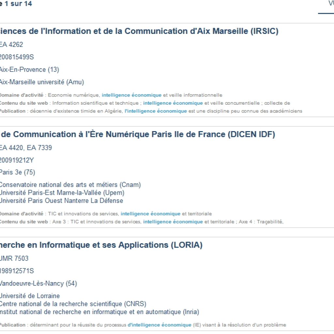
Task: Select the text 'UMR 7503'
Action: point(14,258)
